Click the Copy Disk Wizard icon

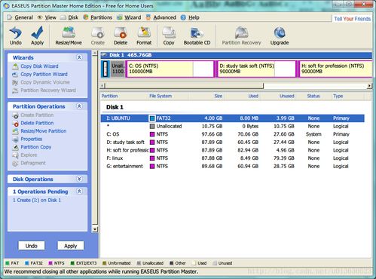point(15,66)
